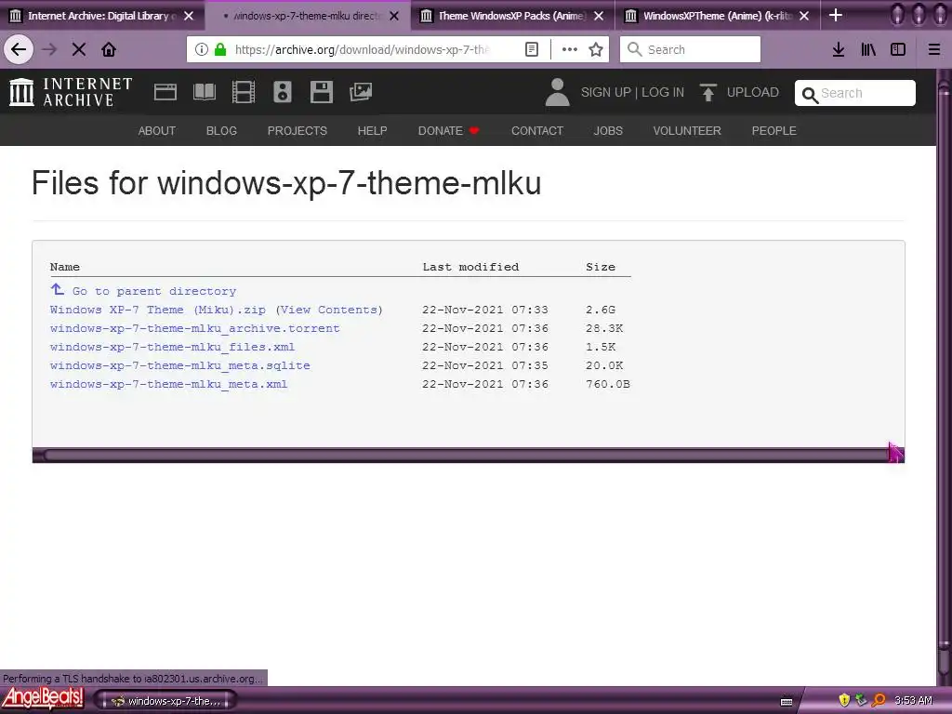This screenshot has width=952, height=714.
Task: Open windows-xp-7-theme-mlku_meta.xml link
Action: point(169,384)
